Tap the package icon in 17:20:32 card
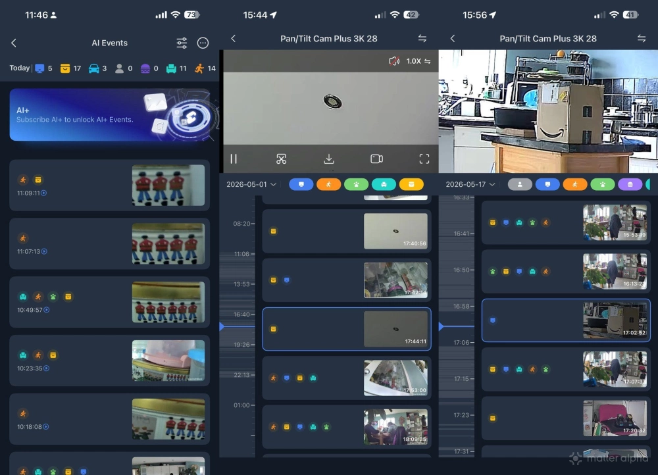Image resolution: width=658 pixels, height=475 pixels. click(493, 418)
